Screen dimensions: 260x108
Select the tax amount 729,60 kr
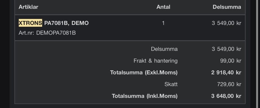[229, 84]
